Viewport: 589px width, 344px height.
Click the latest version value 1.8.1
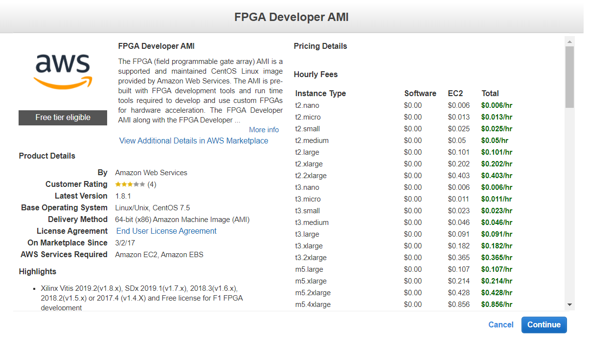[123, 196]
